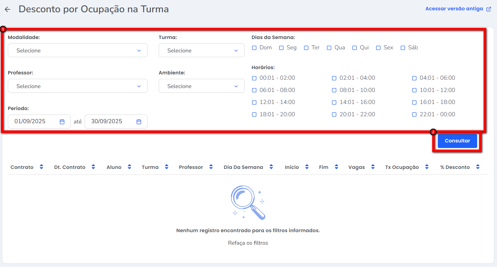Viewport: 497px width, 267px height.
Task: Sort table by Contrato column
Action: click(41, 167)
